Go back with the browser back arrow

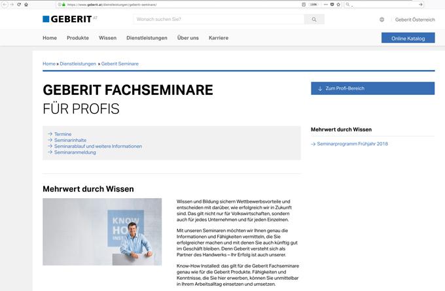(5, 5)
